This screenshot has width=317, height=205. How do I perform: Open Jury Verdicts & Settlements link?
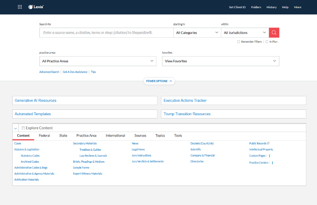point(147,162)
